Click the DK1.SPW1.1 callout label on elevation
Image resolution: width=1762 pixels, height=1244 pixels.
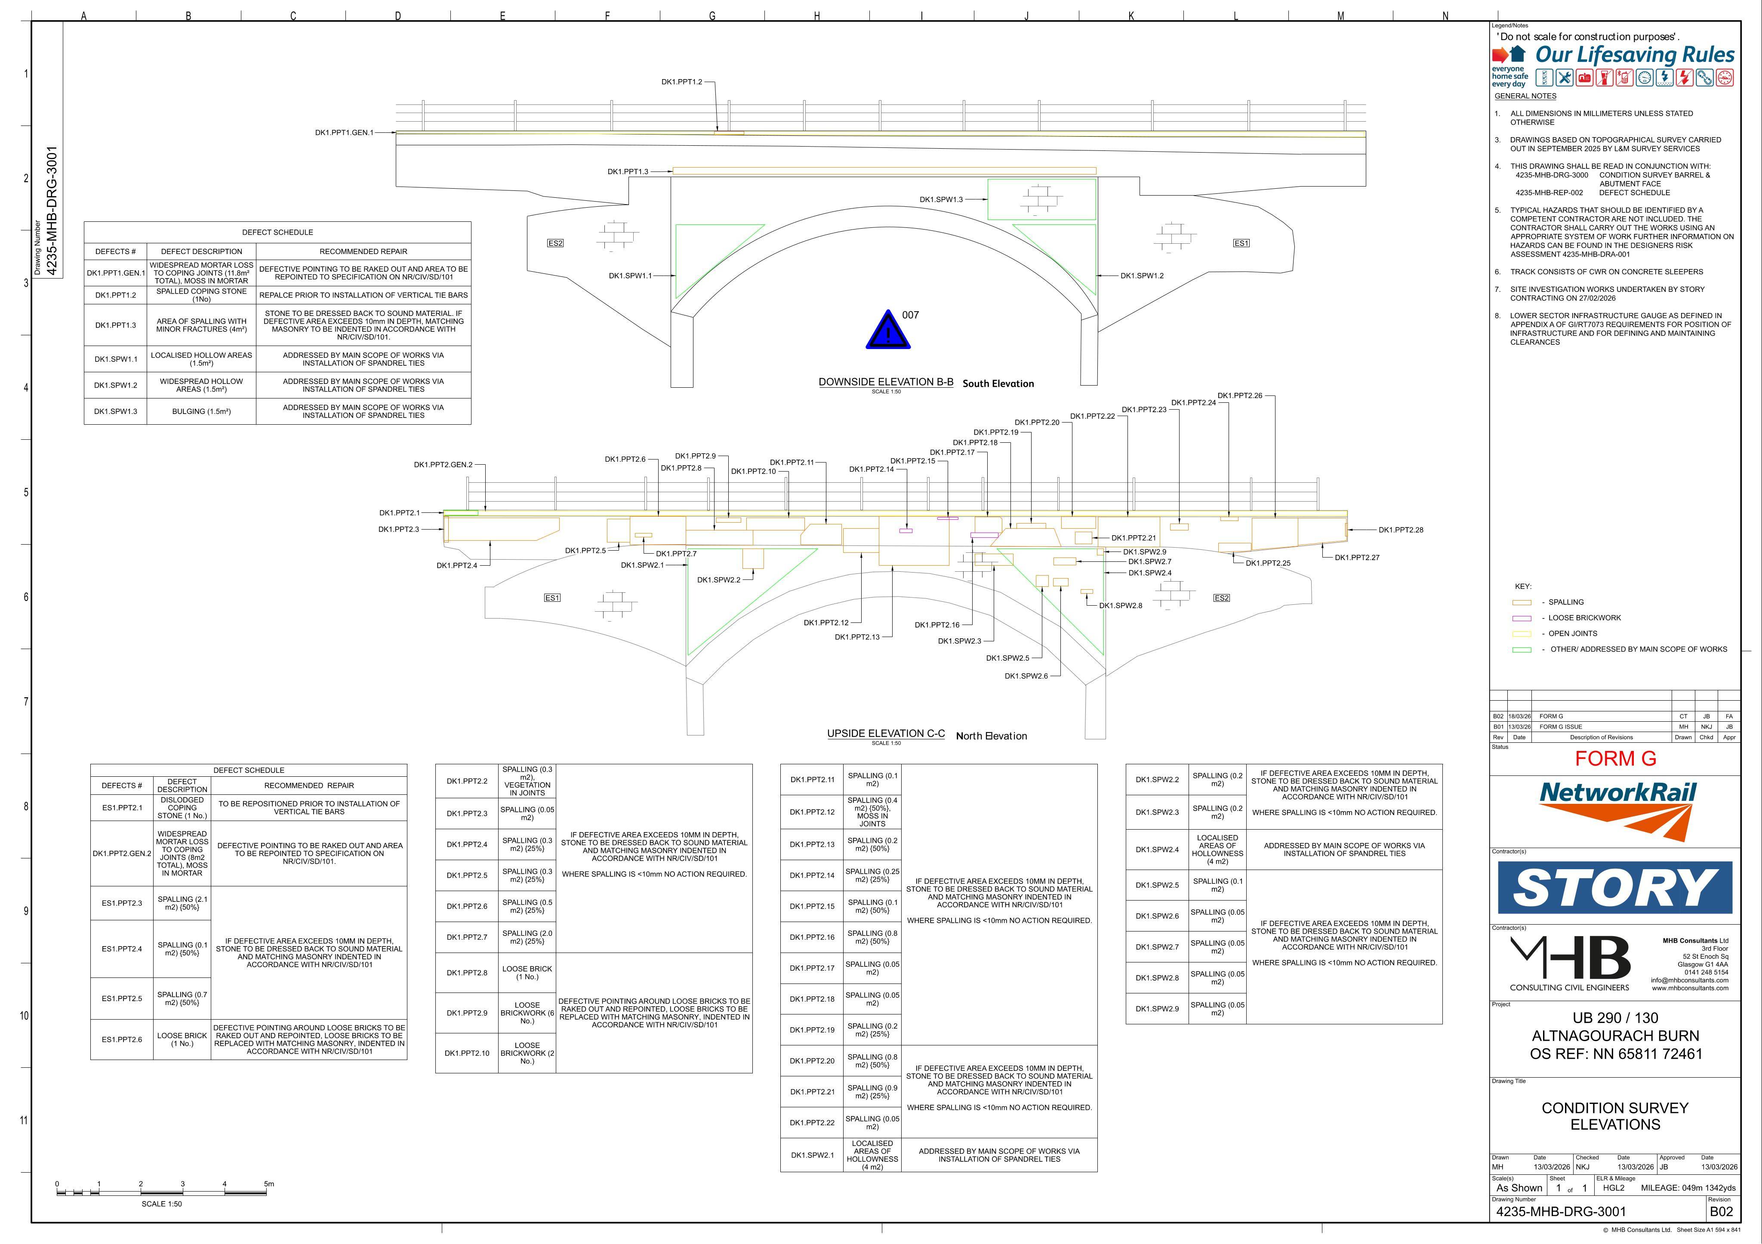pyautogui.click(x=630, y=276)
